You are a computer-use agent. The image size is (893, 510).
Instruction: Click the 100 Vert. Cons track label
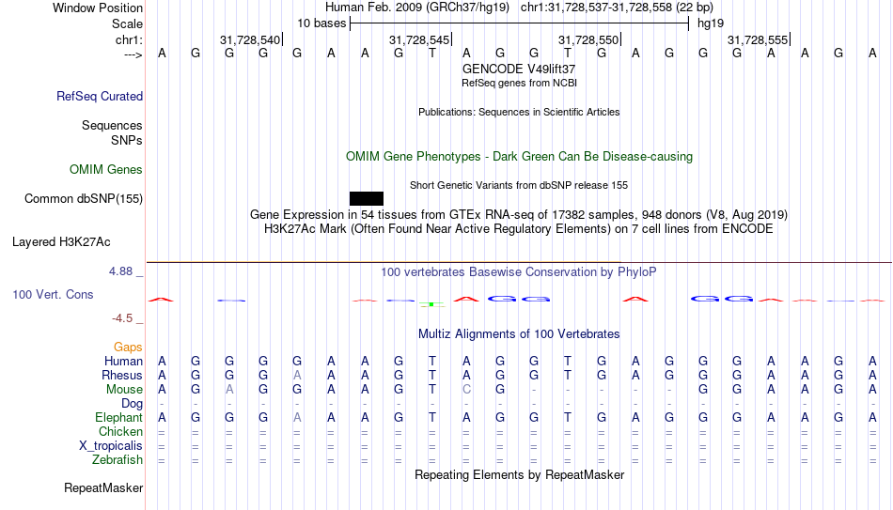point(53,294)
